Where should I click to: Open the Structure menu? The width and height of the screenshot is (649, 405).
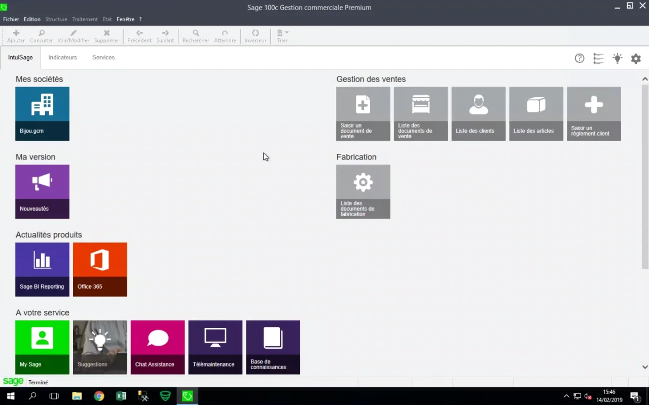[56, 19]
